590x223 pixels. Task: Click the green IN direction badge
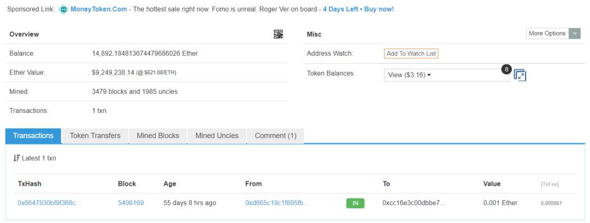tap(355, 203)
